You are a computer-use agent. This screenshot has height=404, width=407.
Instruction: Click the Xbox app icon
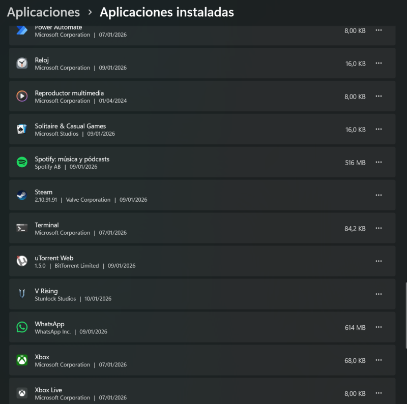click(x=21, y=360)
